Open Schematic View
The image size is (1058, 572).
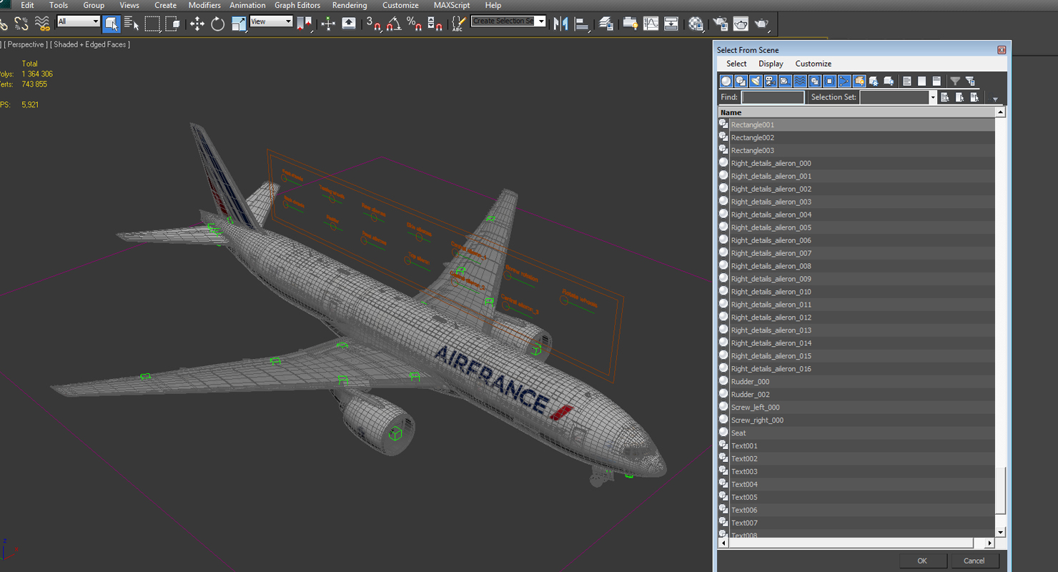pos(671,24)
